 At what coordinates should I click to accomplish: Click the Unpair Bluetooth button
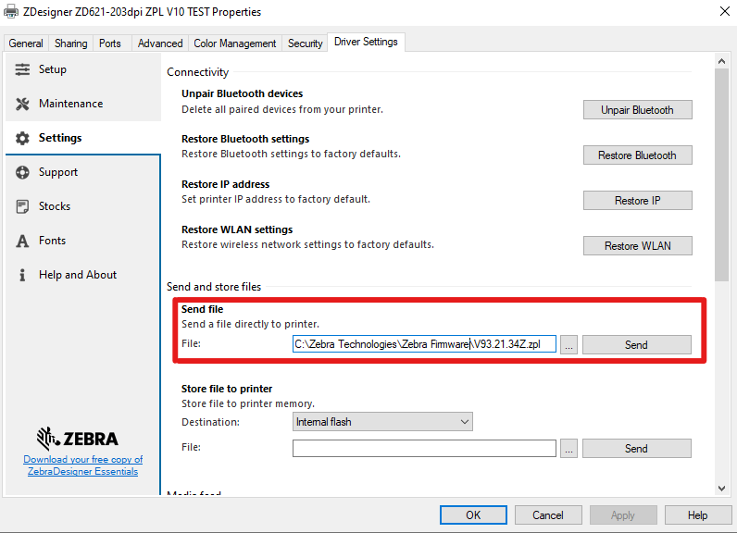tap(637, 110)
